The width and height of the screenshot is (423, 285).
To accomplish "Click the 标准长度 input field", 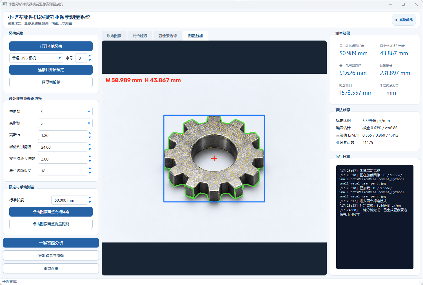I will coord(69,200).
